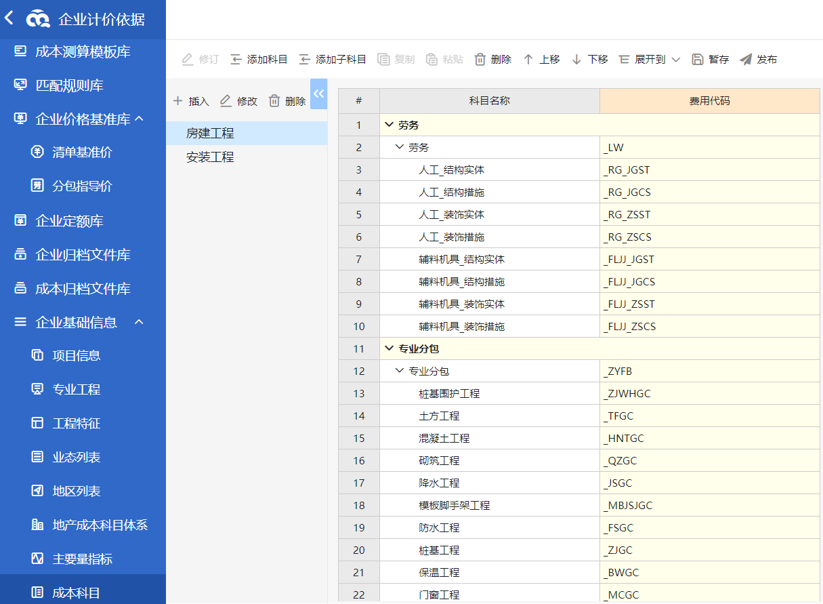Click the 修改 pencil icon in left panel
The width and height of the screenshot is (823, 604).
(x=226, y=101)
